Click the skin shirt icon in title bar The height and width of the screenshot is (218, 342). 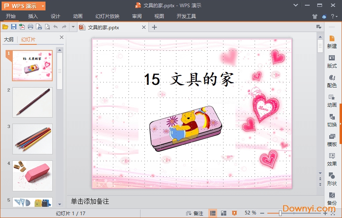(x=314, y=16)
